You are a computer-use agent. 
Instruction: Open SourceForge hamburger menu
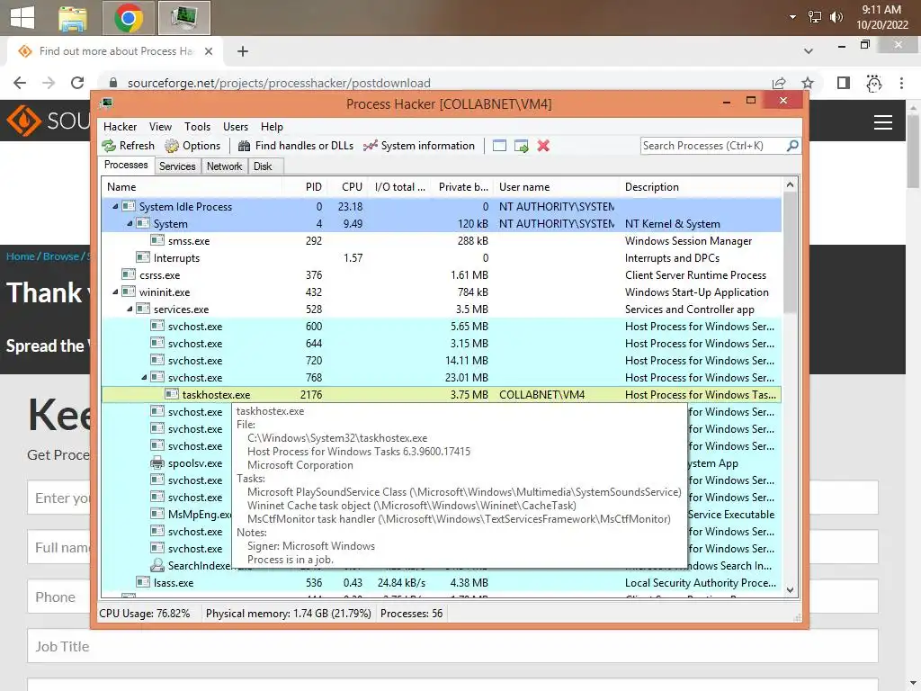[x=883, y=122]
